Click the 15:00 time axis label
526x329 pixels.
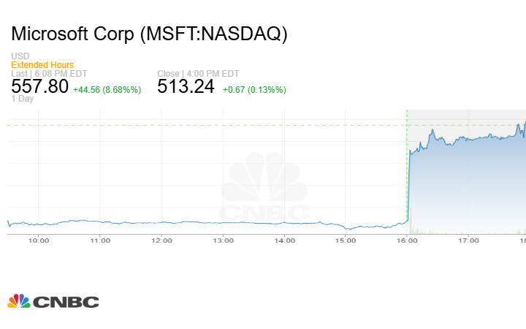[346, 240]
